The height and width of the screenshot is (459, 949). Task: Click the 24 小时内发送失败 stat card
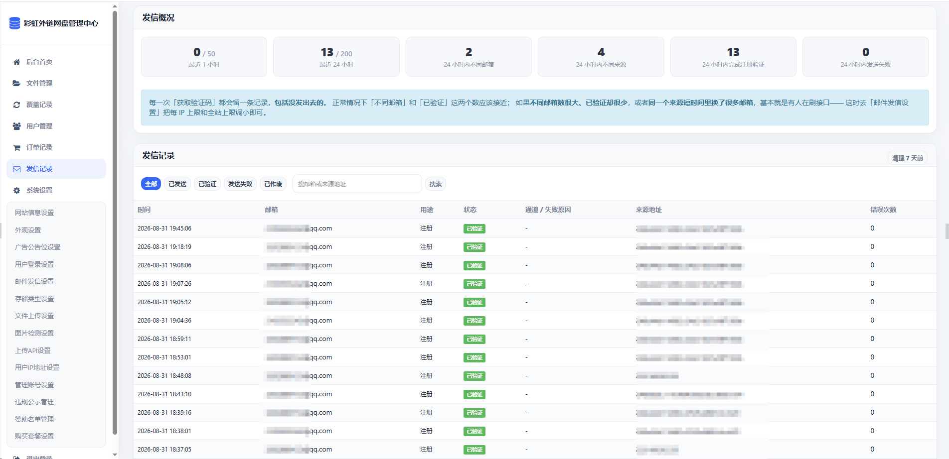(x=866, y=57)
